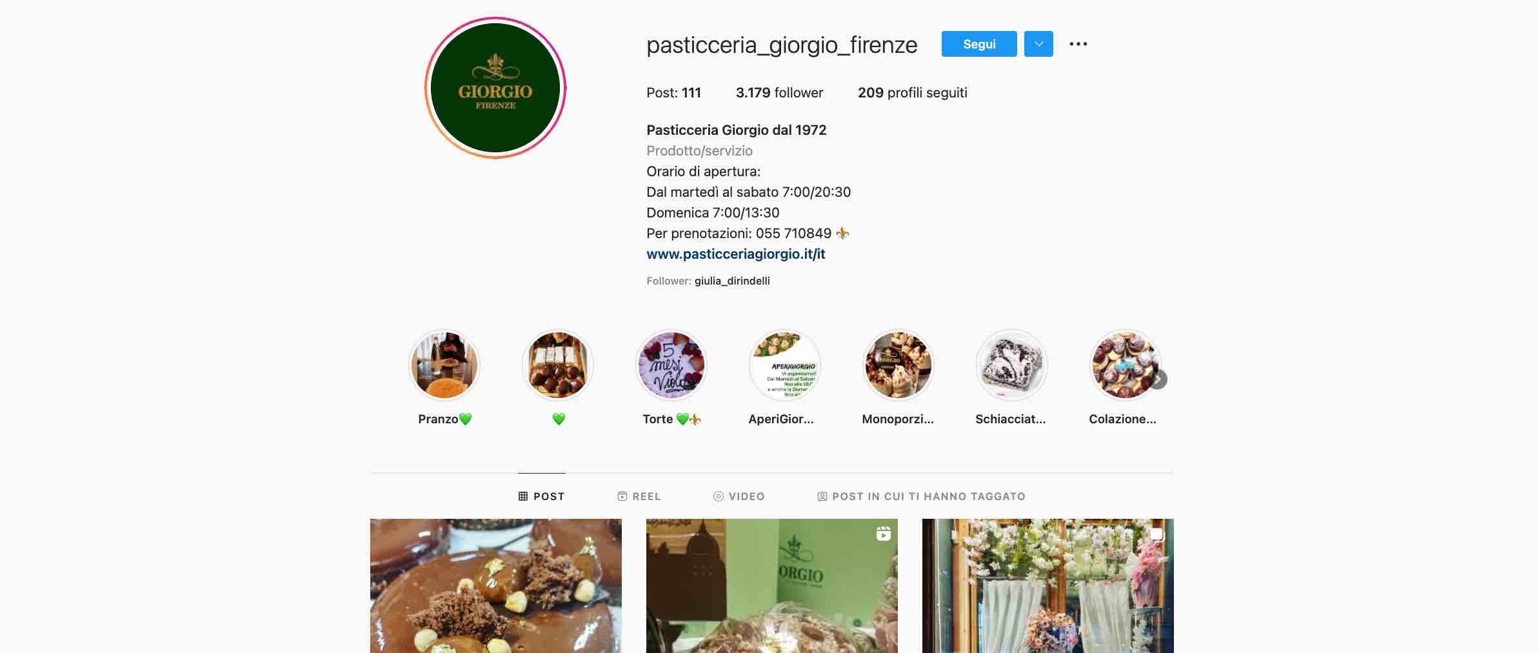Select the POST grid tab
Image resolution: width=1539 pixels, height=653 pixels.
pos(542,496)
